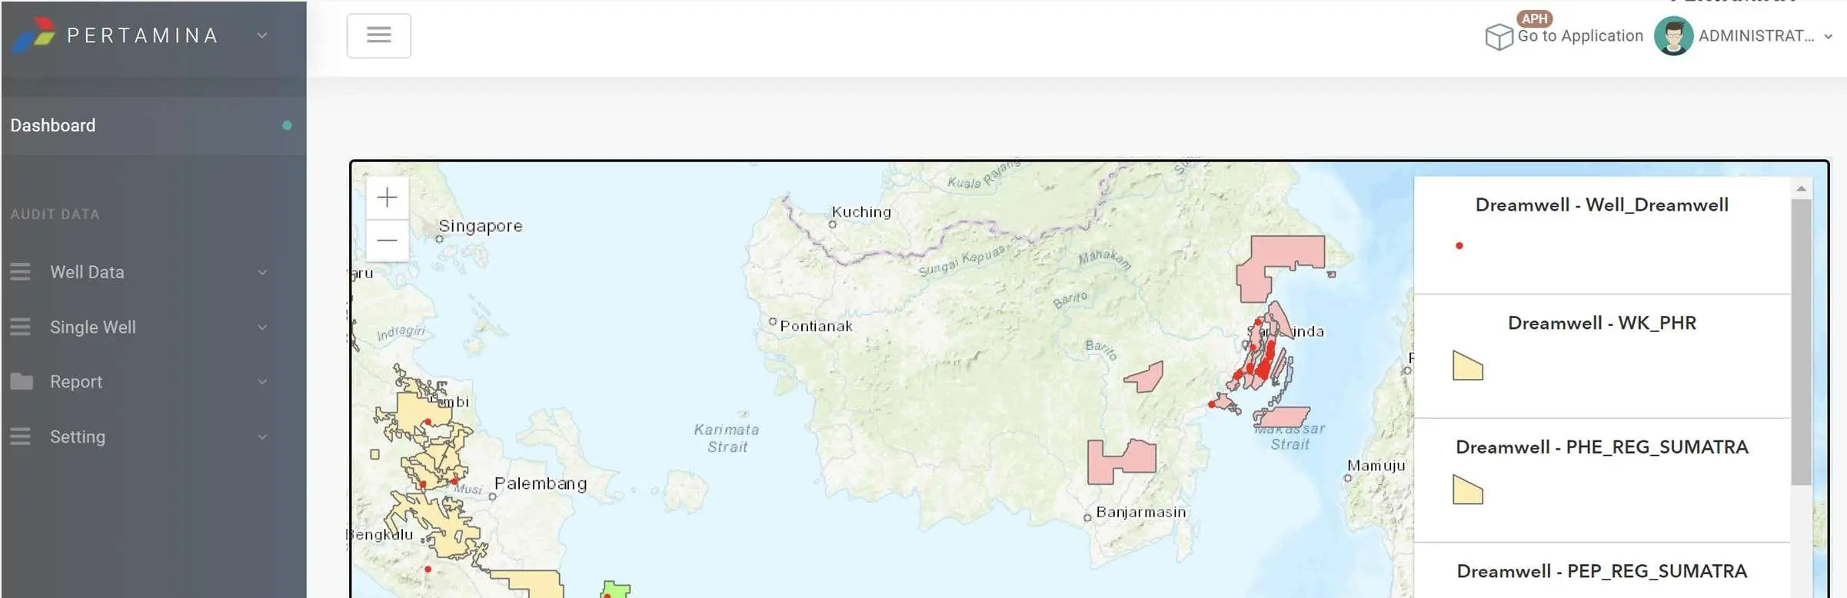Zoom in on the map
This screenshot has height=598, width=1847.
388,198
